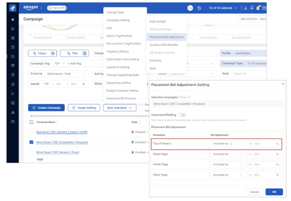Toggle the Automated Bidding switch
The height and width of the screenshot is (201, 291).
182,115
